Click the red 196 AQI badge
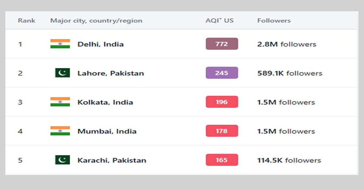Screen dimensions: 364x190 pos(222,102)
